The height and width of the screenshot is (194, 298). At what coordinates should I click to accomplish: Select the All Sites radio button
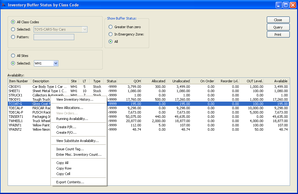coord(13,56)
